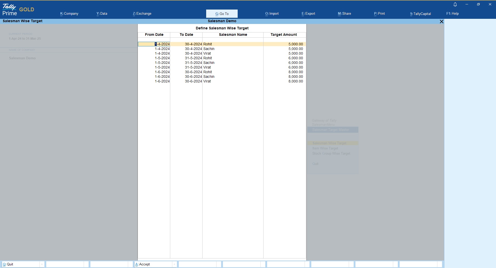Open the Exchange menu
The width and height of the screenshot is (496, 268).
click(142, 14)
